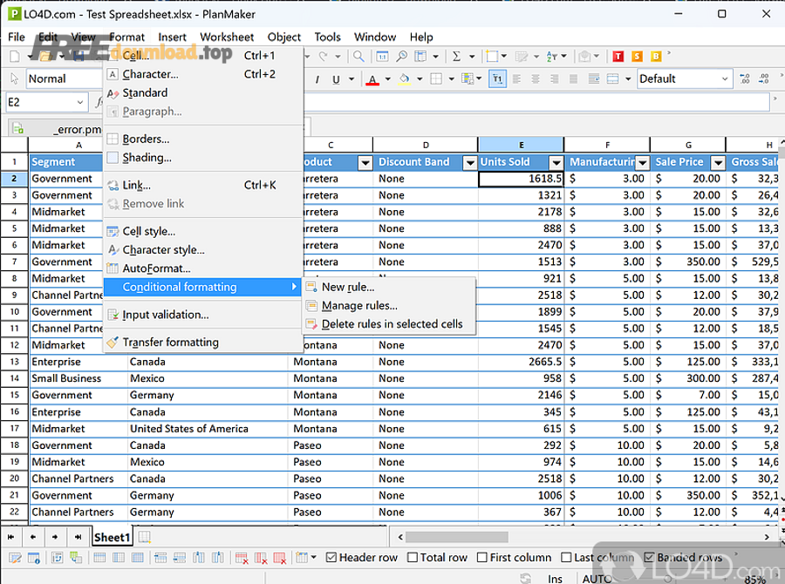The image size is (785, 584).
Task: Click the AutoSum sigma icon
Action: pos(456,56)
